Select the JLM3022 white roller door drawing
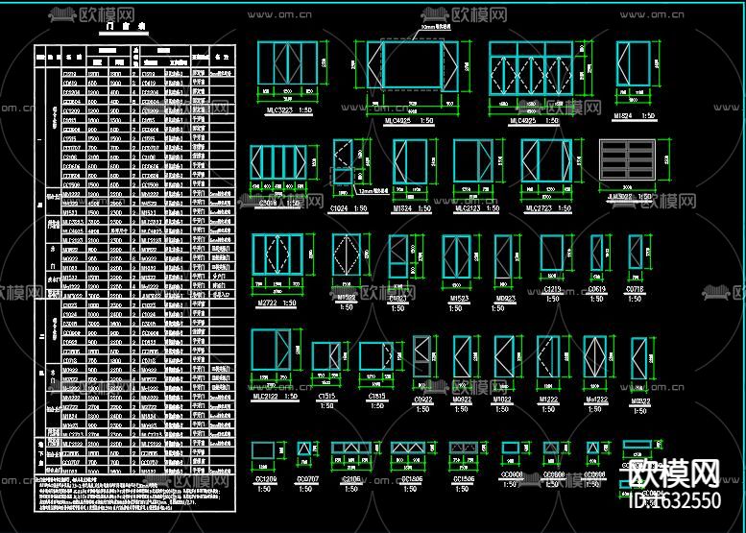The image size is (746, 533). tap(627, 159)
